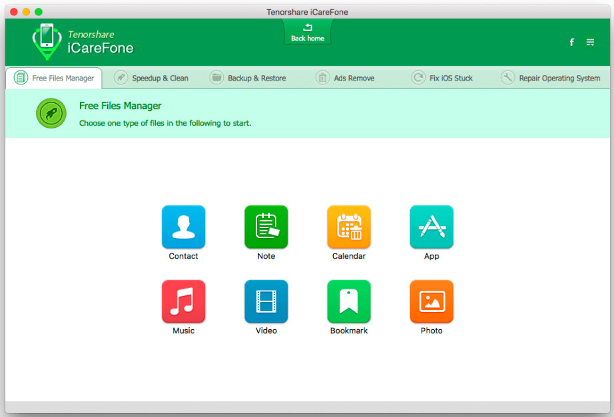Open the Repair Operating System tab

click(551, 78)
